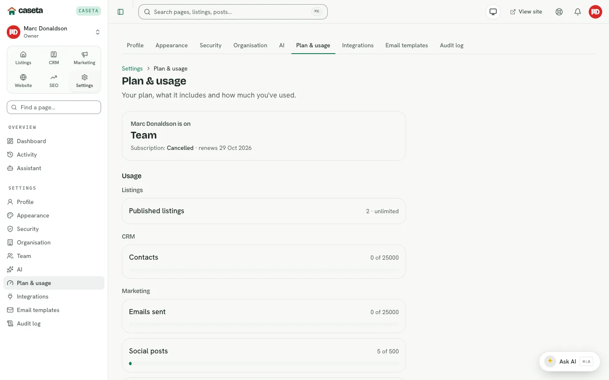Switch to the Profile tab

[135, 45]
